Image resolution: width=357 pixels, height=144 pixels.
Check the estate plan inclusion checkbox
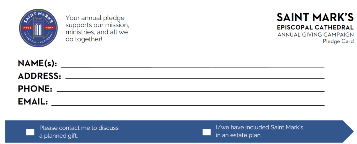tap(207, 132)
